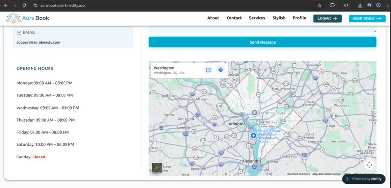391x188 pixels.
Task: Click the Wednesday: 09:00 AM – 08:00 PM row
Action: pyautogui.click(x=48, y=108)
